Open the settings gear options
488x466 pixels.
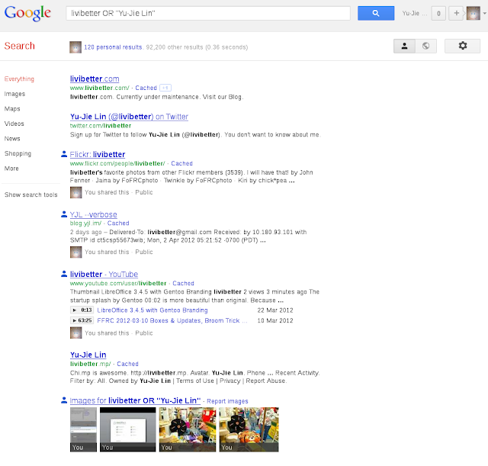pyautogui.click(x=463, y=46)
